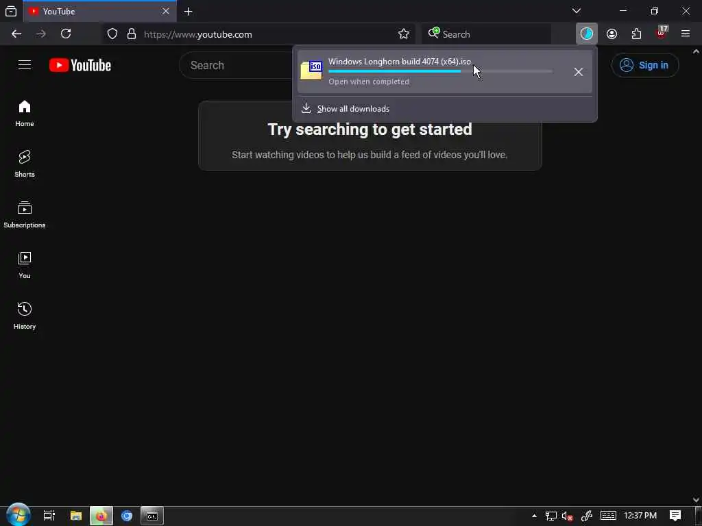
Task: Show hidden tray icons arrow
Action: [x=534, y=516]
